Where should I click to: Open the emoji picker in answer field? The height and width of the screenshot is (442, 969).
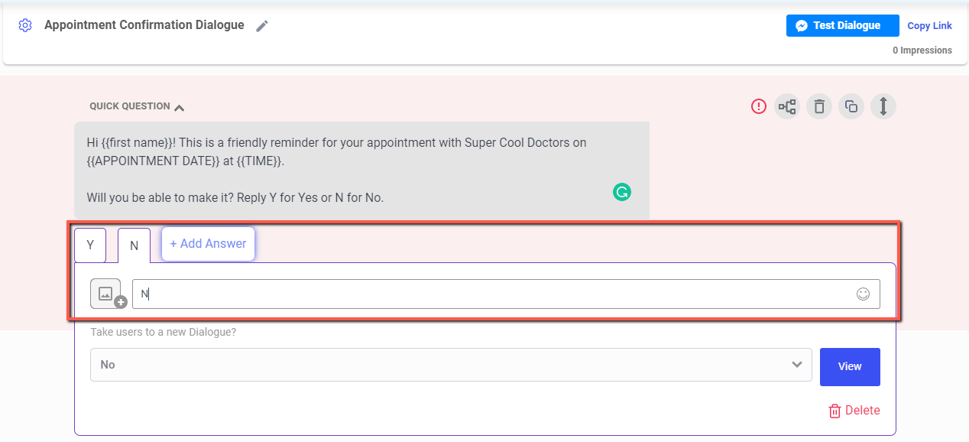tap(863, 294)
